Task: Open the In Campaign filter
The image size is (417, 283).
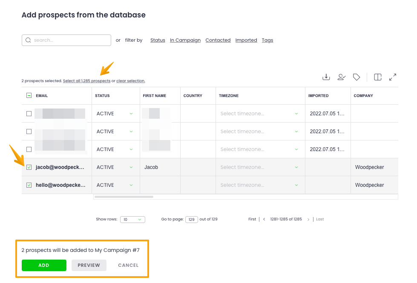Action: pos(185,40)
